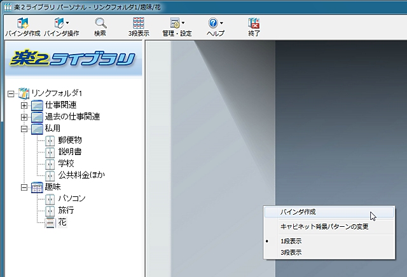
Task: Select 公共料金ほか label in tree
Action: coord(81,175)
